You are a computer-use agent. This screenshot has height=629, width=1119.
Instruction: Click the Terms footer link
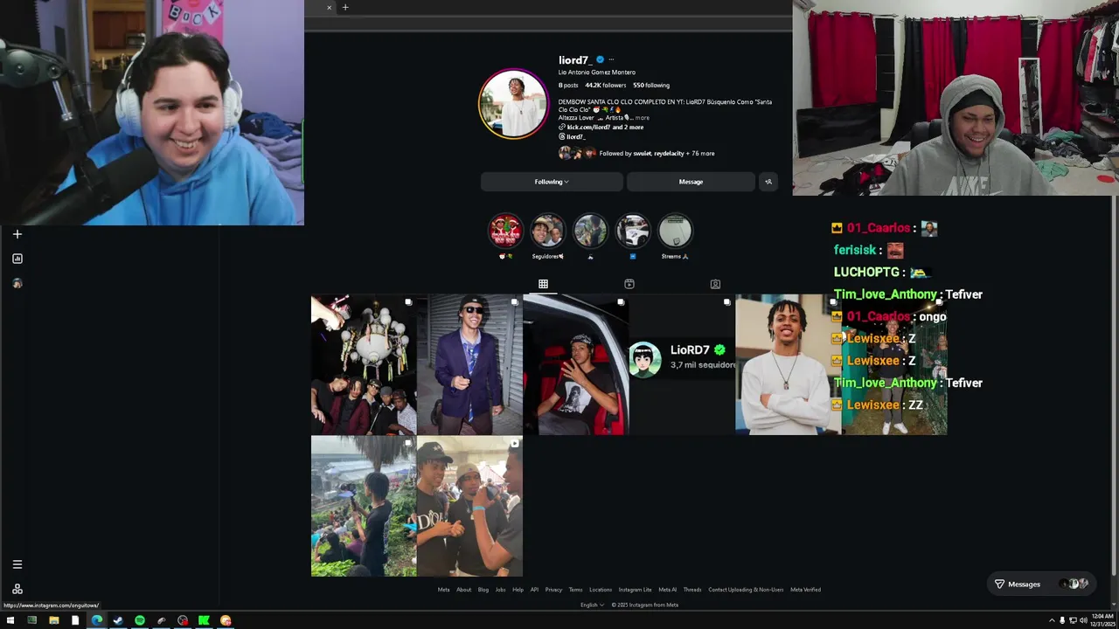coord(575,590)
